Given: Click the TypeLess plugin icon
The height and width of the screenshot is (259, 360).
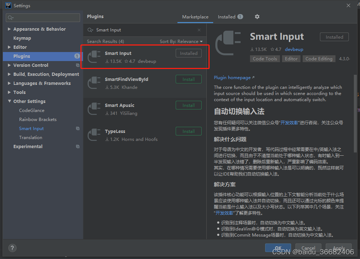Looking at the screenshot, I should point(94,135).
